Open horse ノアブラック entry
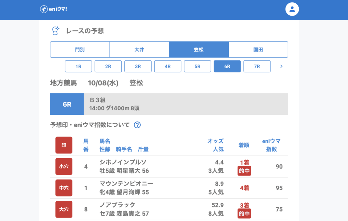Image resolution: width=348 pixels, height=221 pixels. coord(118,205)
